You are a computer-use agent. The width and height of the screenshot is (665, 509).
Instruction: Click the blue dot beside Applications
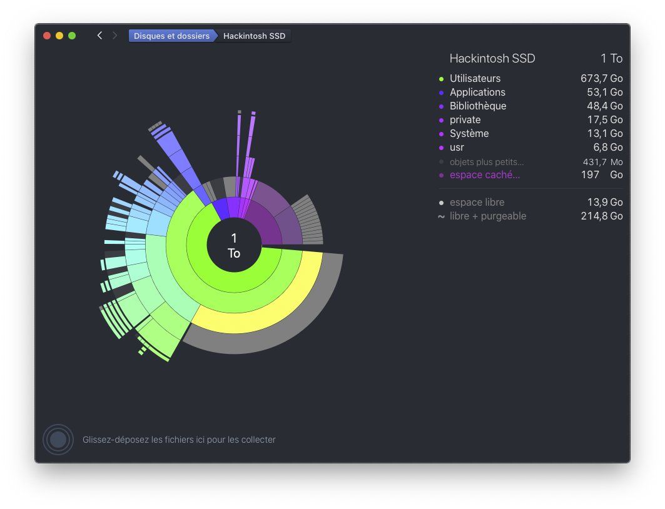click(x=442, y=93)
